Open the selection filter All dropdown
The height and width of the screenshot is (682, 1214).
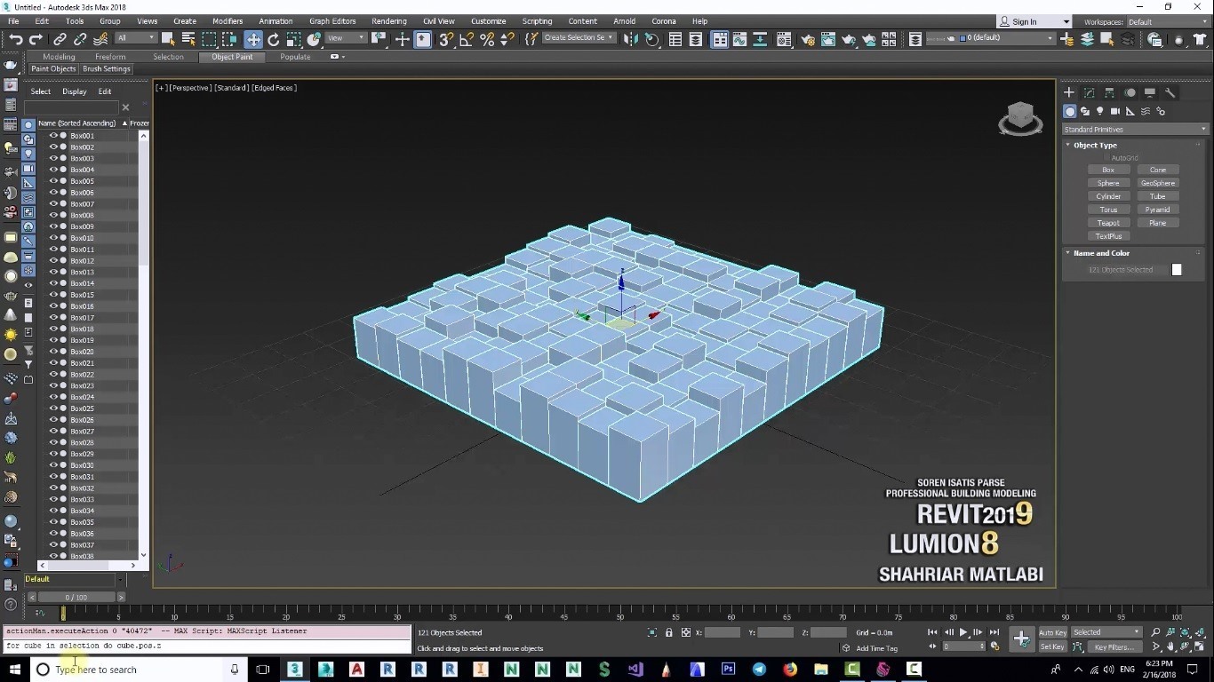click(x=136, y=38)
